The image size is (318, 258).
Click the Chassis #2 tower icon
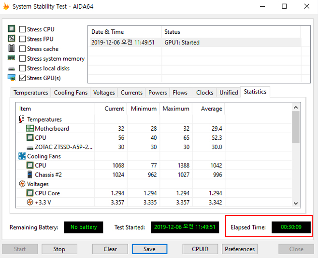coord(30,175)
